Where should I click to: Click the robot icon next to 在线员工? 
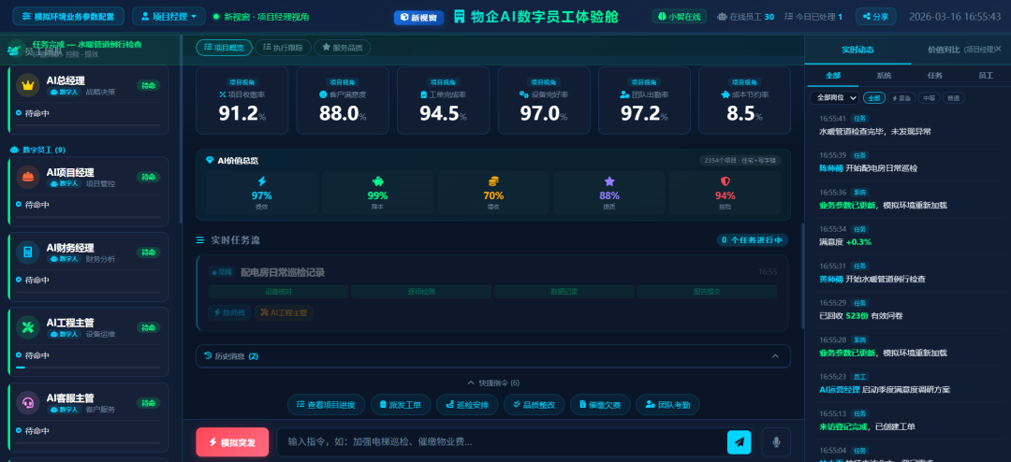(722, 17)
